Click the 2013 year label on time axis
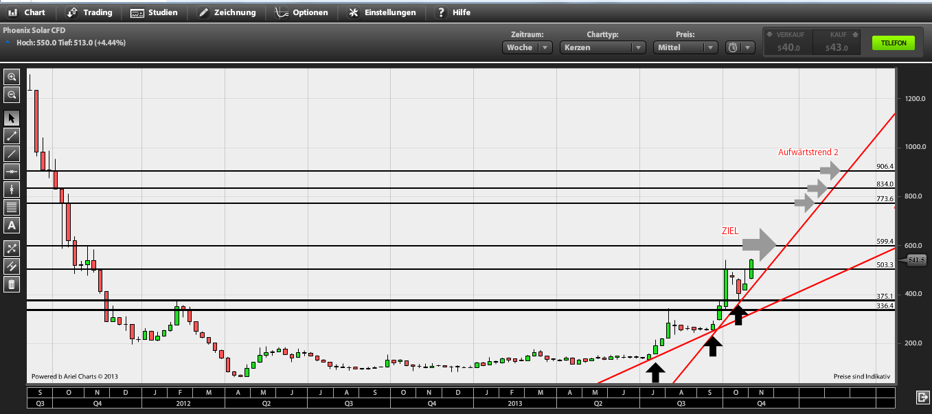The width and height of the screenshot is (932, 414). click(516, 404)
